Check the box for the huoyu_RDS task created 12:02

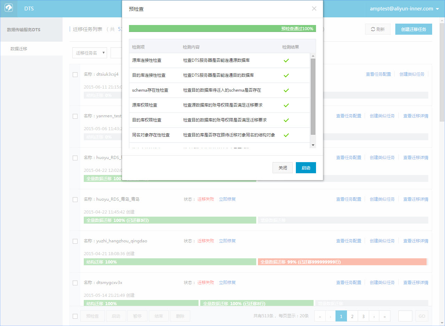pyautogui.click(x=75, y=158)
